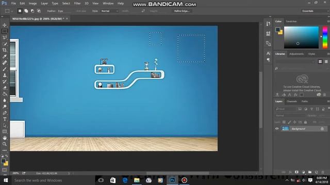The image size is (330, 185).
Task: Select the Blur tool
Action: tap(5, 100)
